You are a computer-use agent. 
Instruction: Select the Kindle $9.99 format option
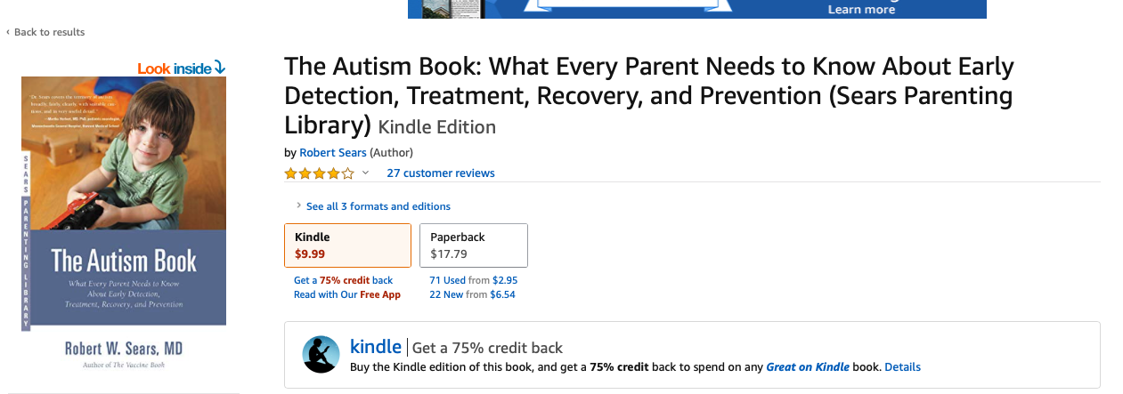[347, 245]
